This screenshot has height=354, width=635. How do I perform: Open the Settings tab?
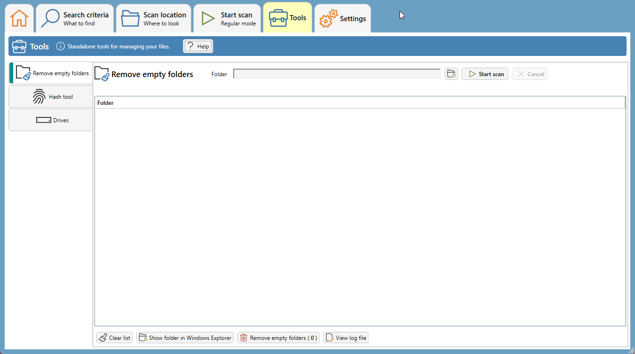343,18
